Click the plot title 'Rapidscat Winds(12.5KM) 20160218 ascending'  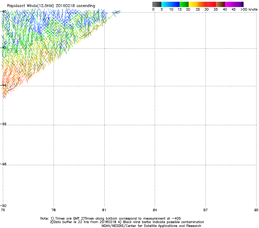pyautogui.click(x=51, y=6)
